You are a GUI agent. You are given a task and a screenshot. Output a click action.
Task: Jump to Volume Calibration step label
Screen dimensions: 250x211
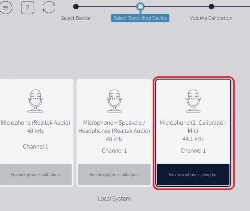pyautogui.click(x=211, y=18)
